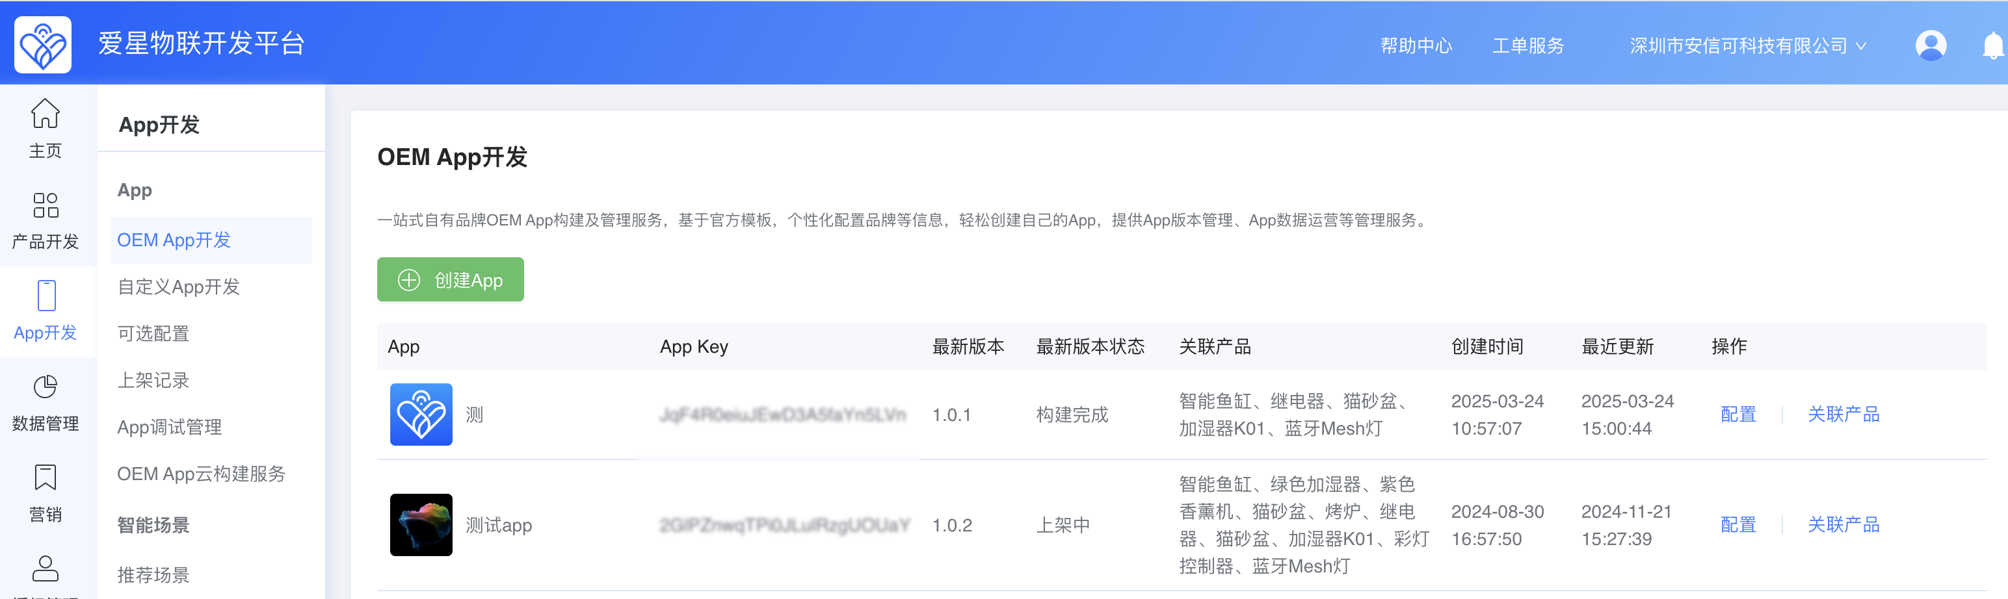Image resolution: width=2008 pixels, height=599 pixels.
Task: Click the 测试app colorful thumbnail
Action: (x=421, y=525)
